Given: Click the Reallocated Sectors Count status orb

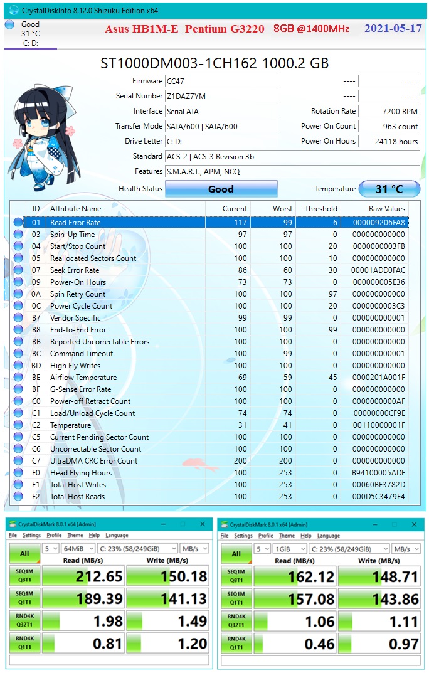Looking at the screenshot, I should click(x=18, y=258).
